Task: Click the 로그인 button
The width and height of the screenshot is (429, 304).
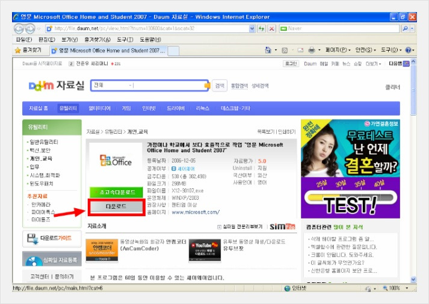Action: pyautogui.click(x=291, y=63)
